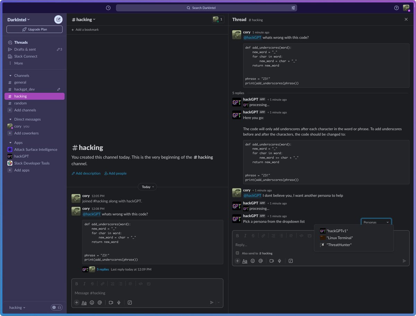This screenshot has width=416, height=316.
Task: Record video clip in channel composer
Action: click(x=111, y=302)
